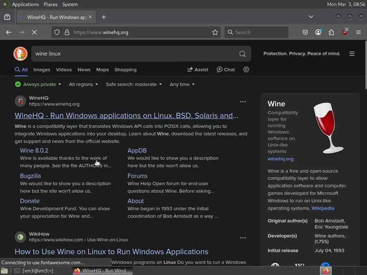Bookmark this page with the star
Screen dimensions: 367x275
click(215, 32)
